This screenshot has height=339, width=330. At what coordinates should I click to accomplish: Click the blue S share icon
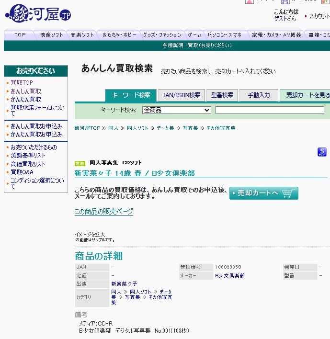click(322, 152)
